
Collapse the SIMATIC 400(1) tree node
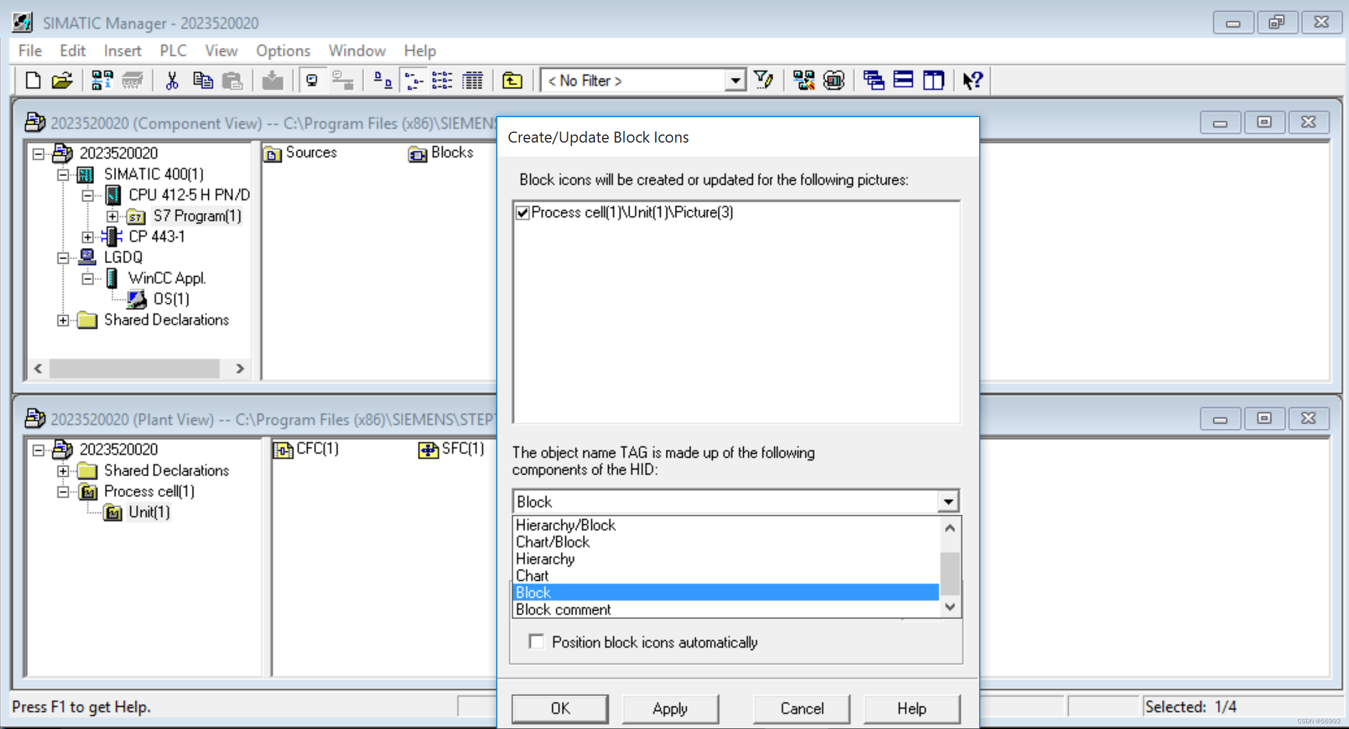[x=62, y=174]
